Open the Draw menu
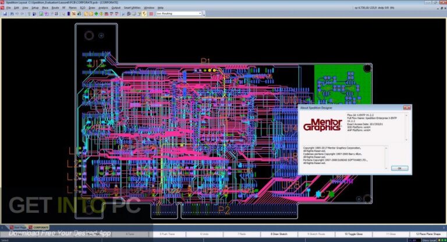This screenshot has height=242, width=447. [x=92, y=8]
